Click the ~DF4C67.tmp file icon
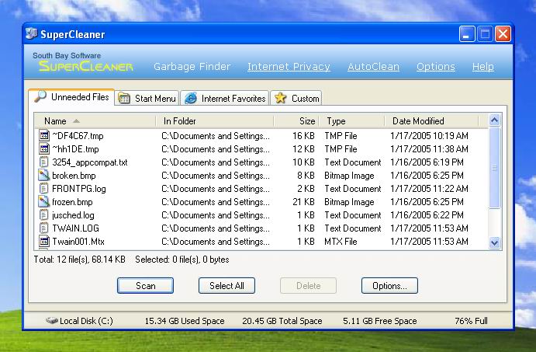This screenshot has width=536, height=352. point(44,136)
